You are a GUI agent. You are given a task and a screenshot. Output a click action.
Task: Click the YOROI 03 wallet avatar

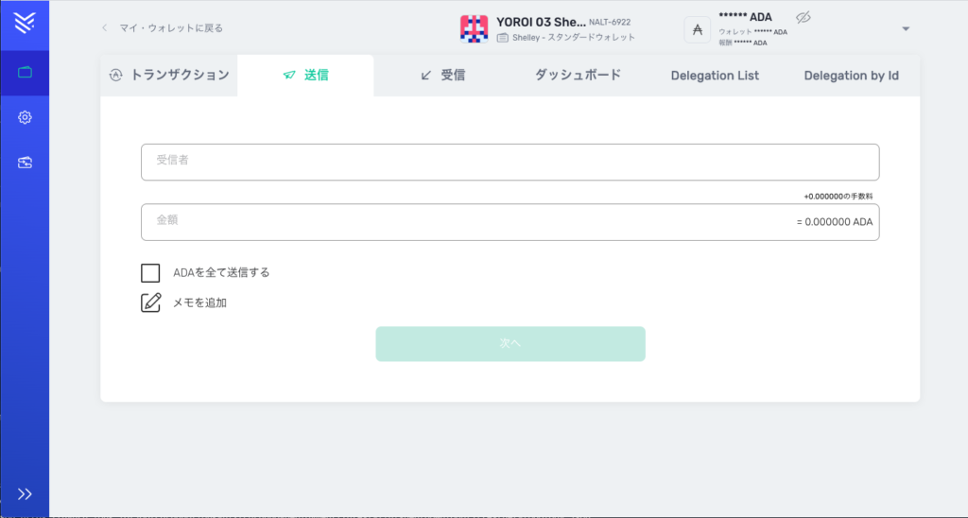pos(474,29)
